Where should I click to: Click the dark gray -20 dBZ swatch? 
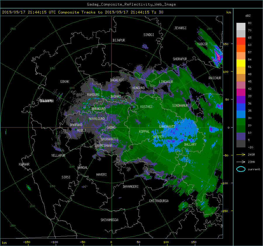coord(241,144)
